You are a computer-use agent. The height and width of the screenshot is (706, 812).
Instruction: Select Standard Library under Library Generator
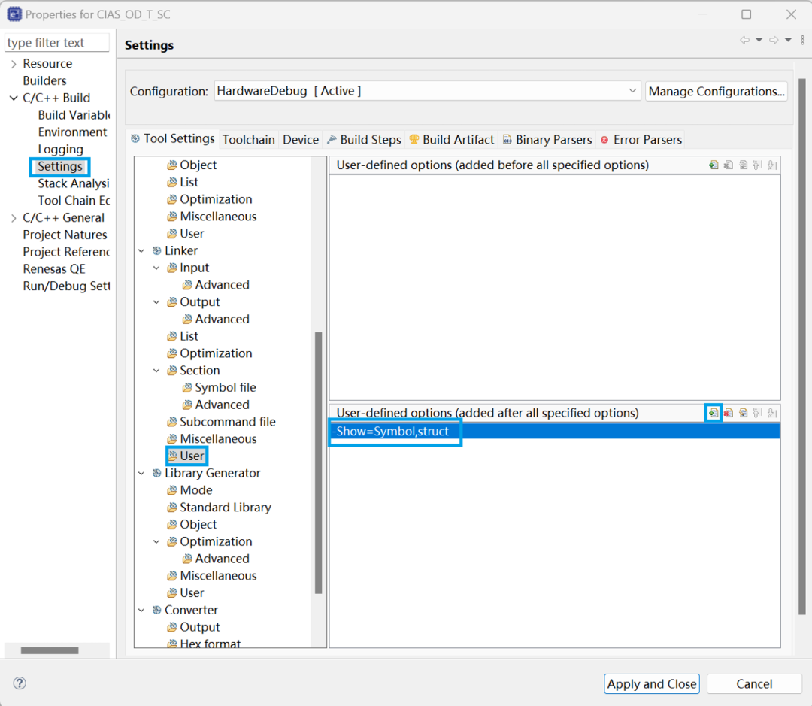(x=220, y=508)
